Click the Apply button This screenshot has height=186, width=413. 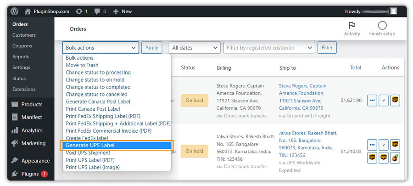click(152, 48)
